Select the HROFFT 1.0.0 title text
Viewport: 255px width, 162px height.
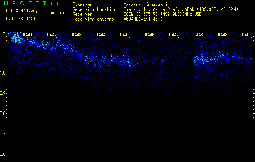[32, 3]
